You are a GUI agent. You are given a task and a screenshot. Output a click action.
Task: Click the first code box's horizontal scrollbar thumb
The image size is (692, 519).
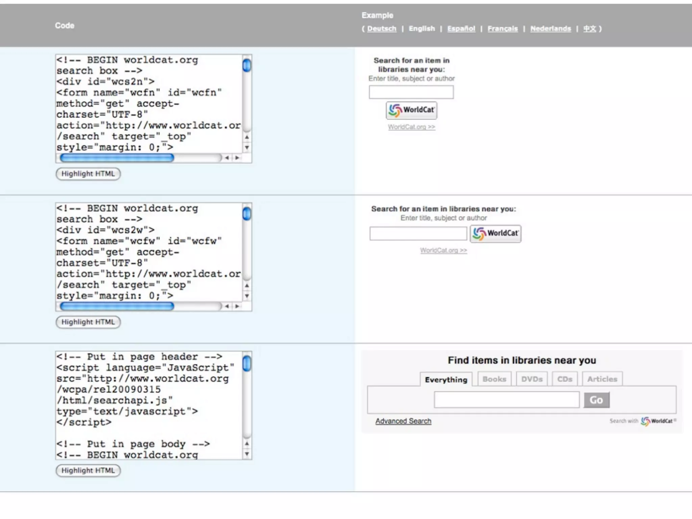(117, 158)
